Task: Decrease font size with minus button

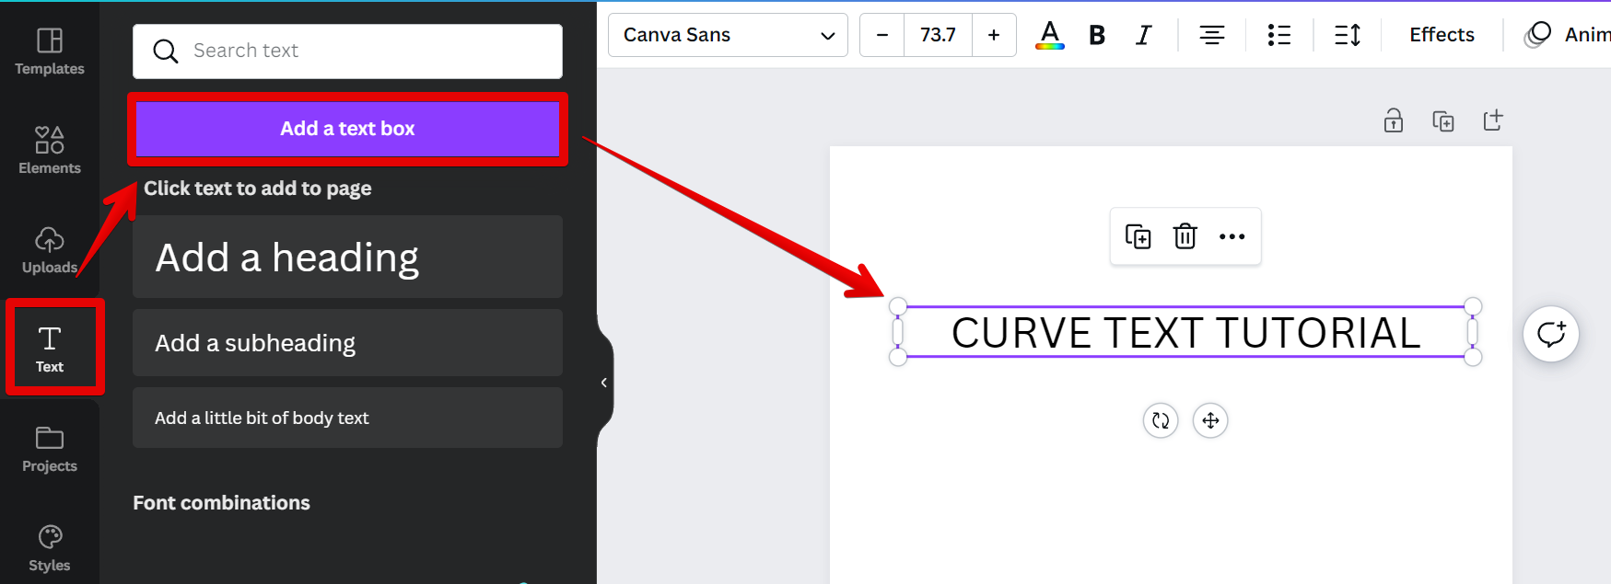Action: pos(882,35)
